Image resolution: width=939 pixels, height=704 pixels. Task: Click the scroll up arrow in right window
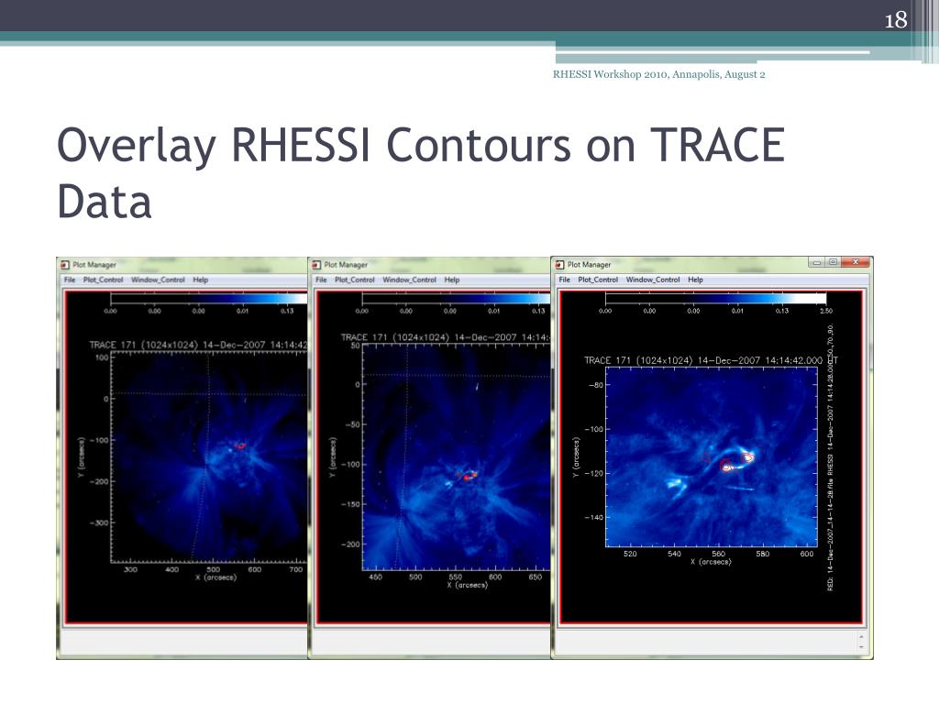point(862,637)
